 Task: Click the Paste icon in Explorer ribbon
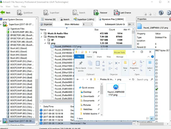point(98,63)
